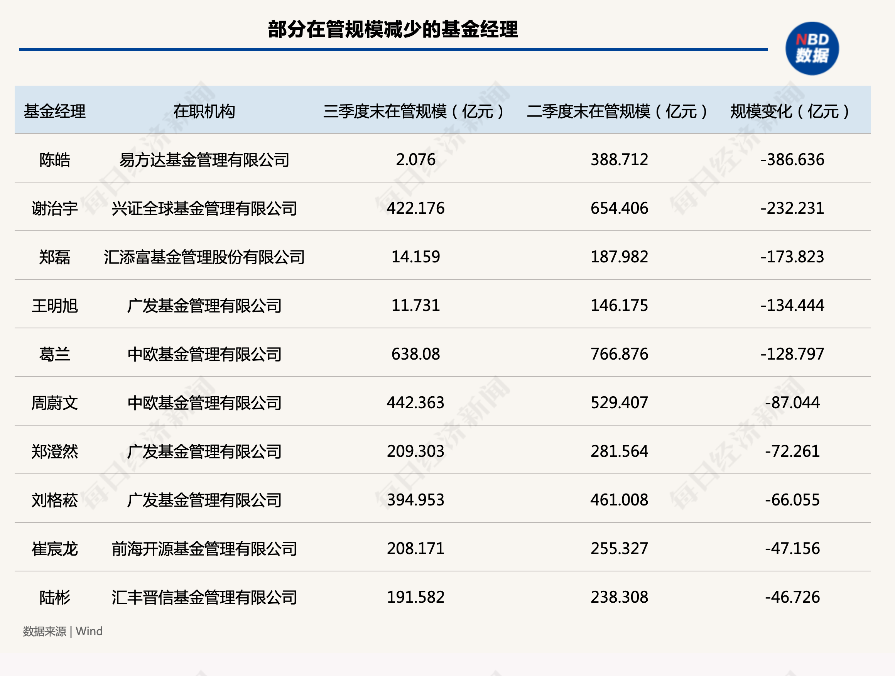Click 易方达基金管理有限公司 cell
This screenshot has height=676, width=895.
coord(204,160)
